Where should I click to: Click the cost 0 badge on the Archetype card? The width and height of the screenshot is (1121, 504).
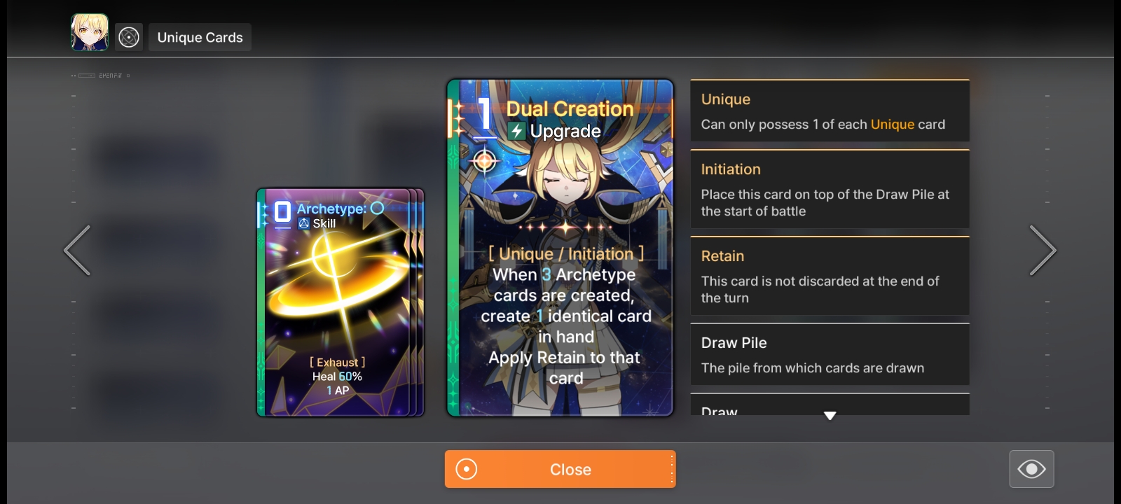coord(282,211)
